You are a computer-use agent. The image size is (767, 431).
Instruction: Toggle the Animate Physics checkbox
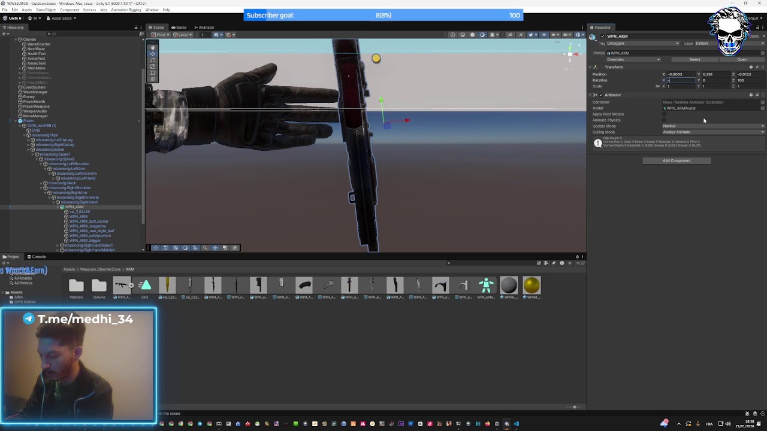(665, 120)
